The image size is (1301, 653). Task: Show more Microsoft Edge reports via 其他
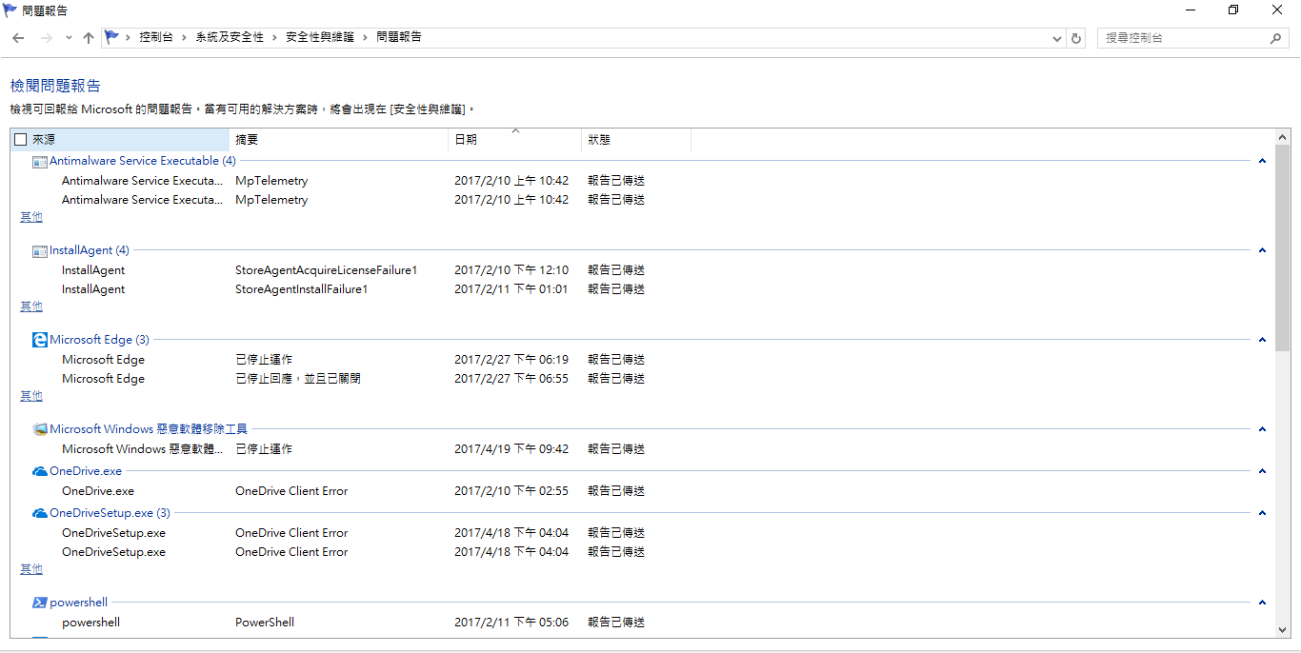point(31,396)
